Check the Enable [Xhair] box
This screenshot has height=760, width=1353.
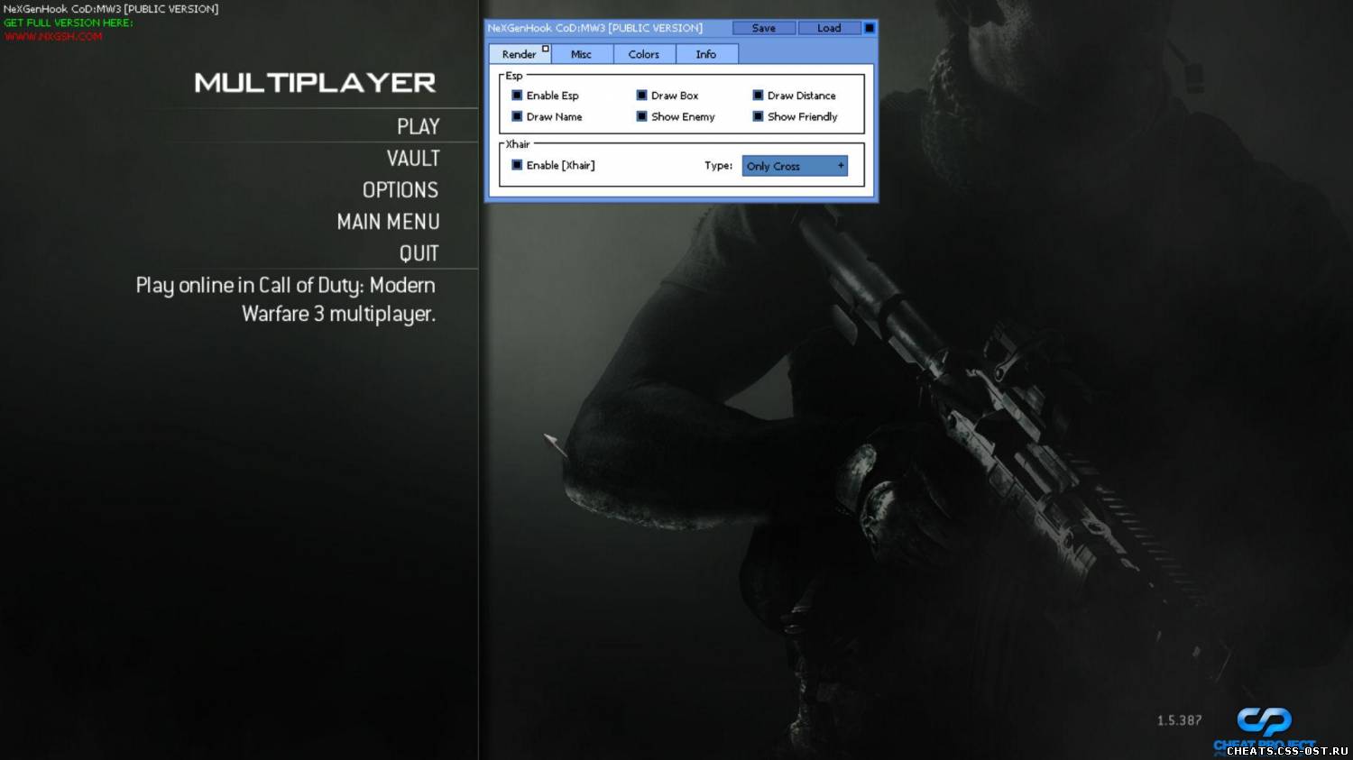click(x=517, y=165)
